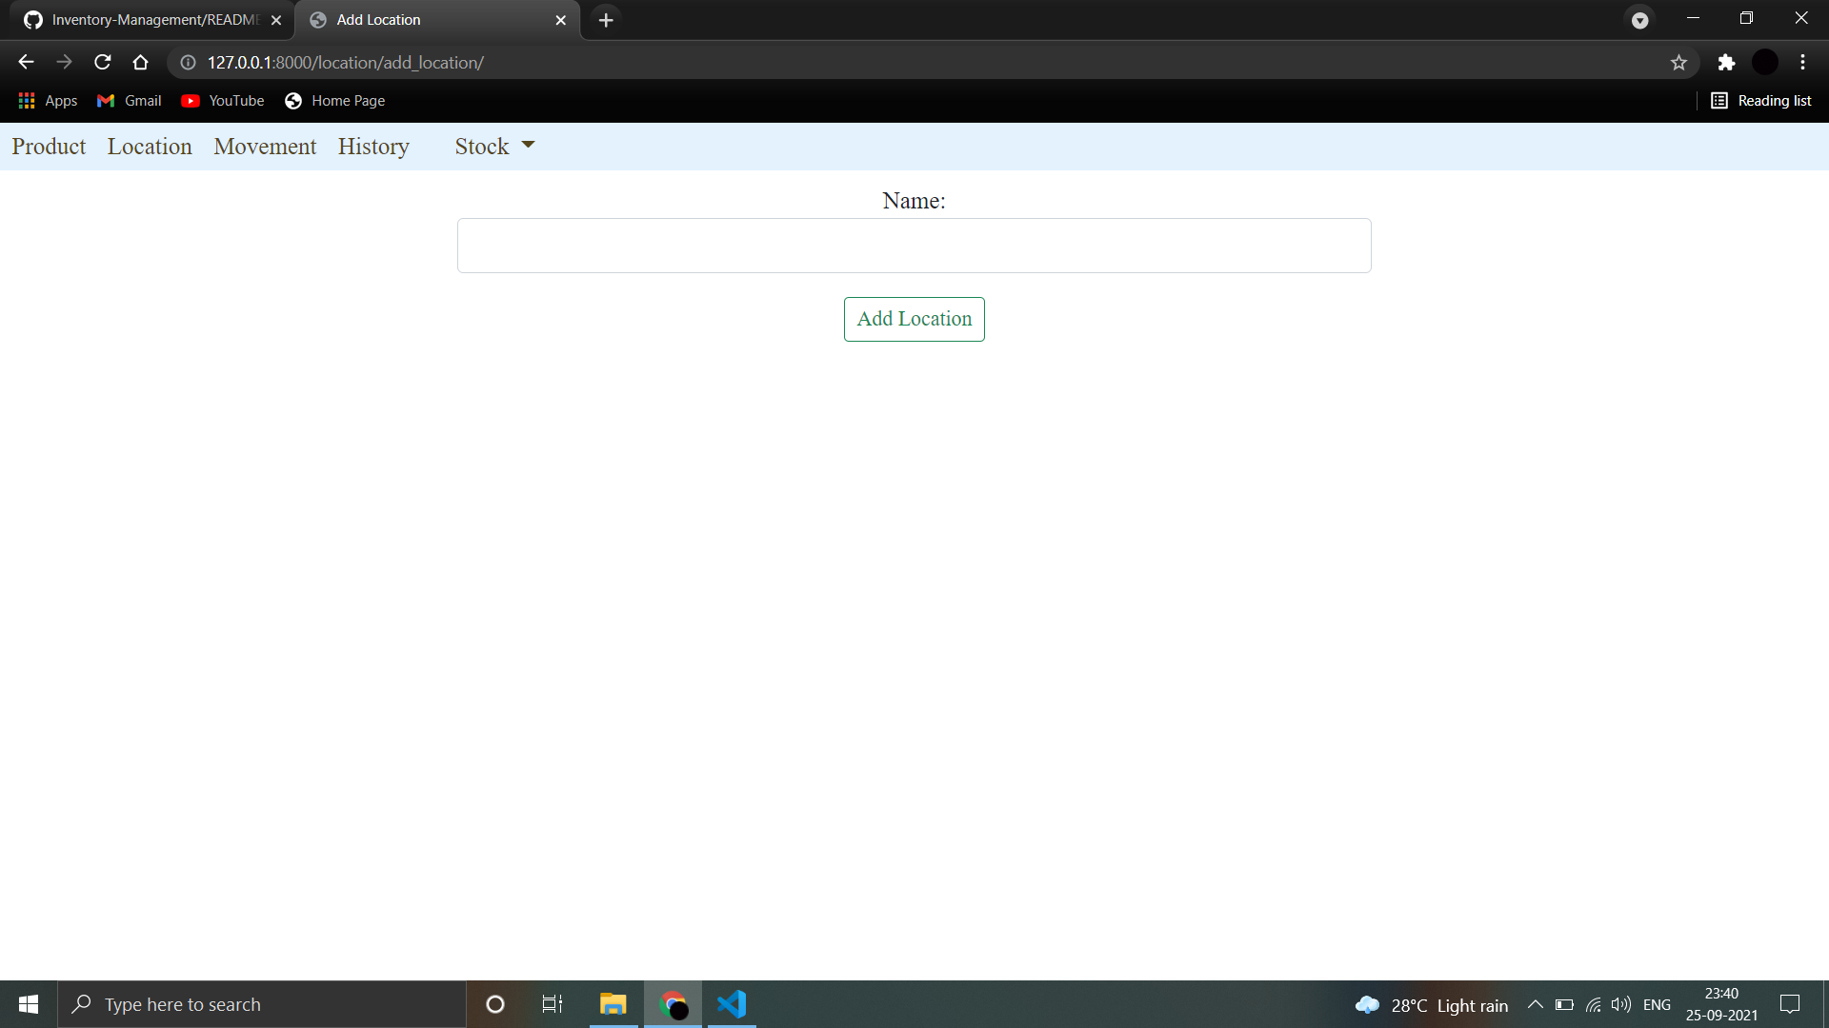This screenshot has width=1829, height=1028.
Task: Open Chrome's three-dot menu
Action: (1802, 62)
